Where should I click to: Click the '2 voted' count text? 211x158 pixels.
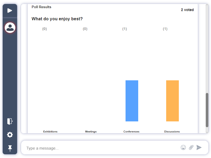187,10
